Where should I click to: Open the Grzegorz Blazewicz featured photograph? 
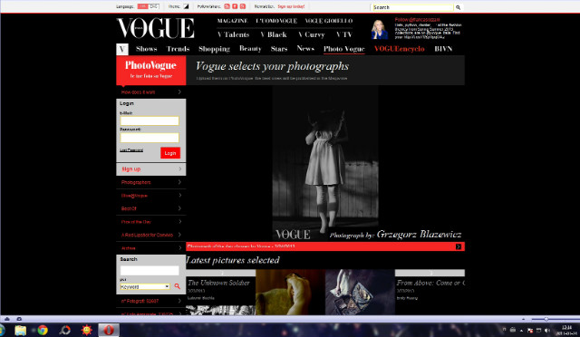(325, 163)
